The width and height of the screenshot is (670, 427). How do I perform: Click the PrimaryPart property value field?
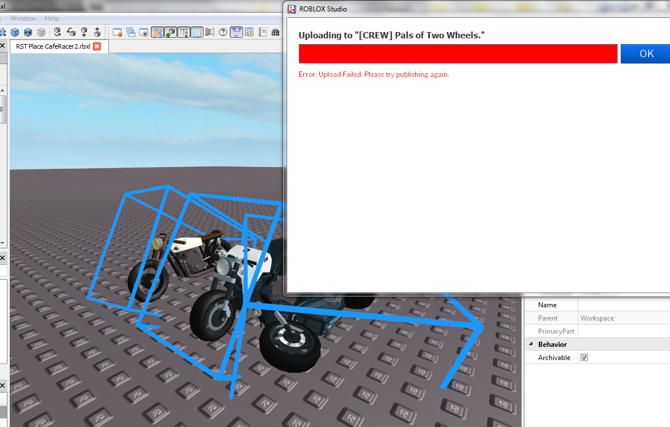tap(624, 331)
